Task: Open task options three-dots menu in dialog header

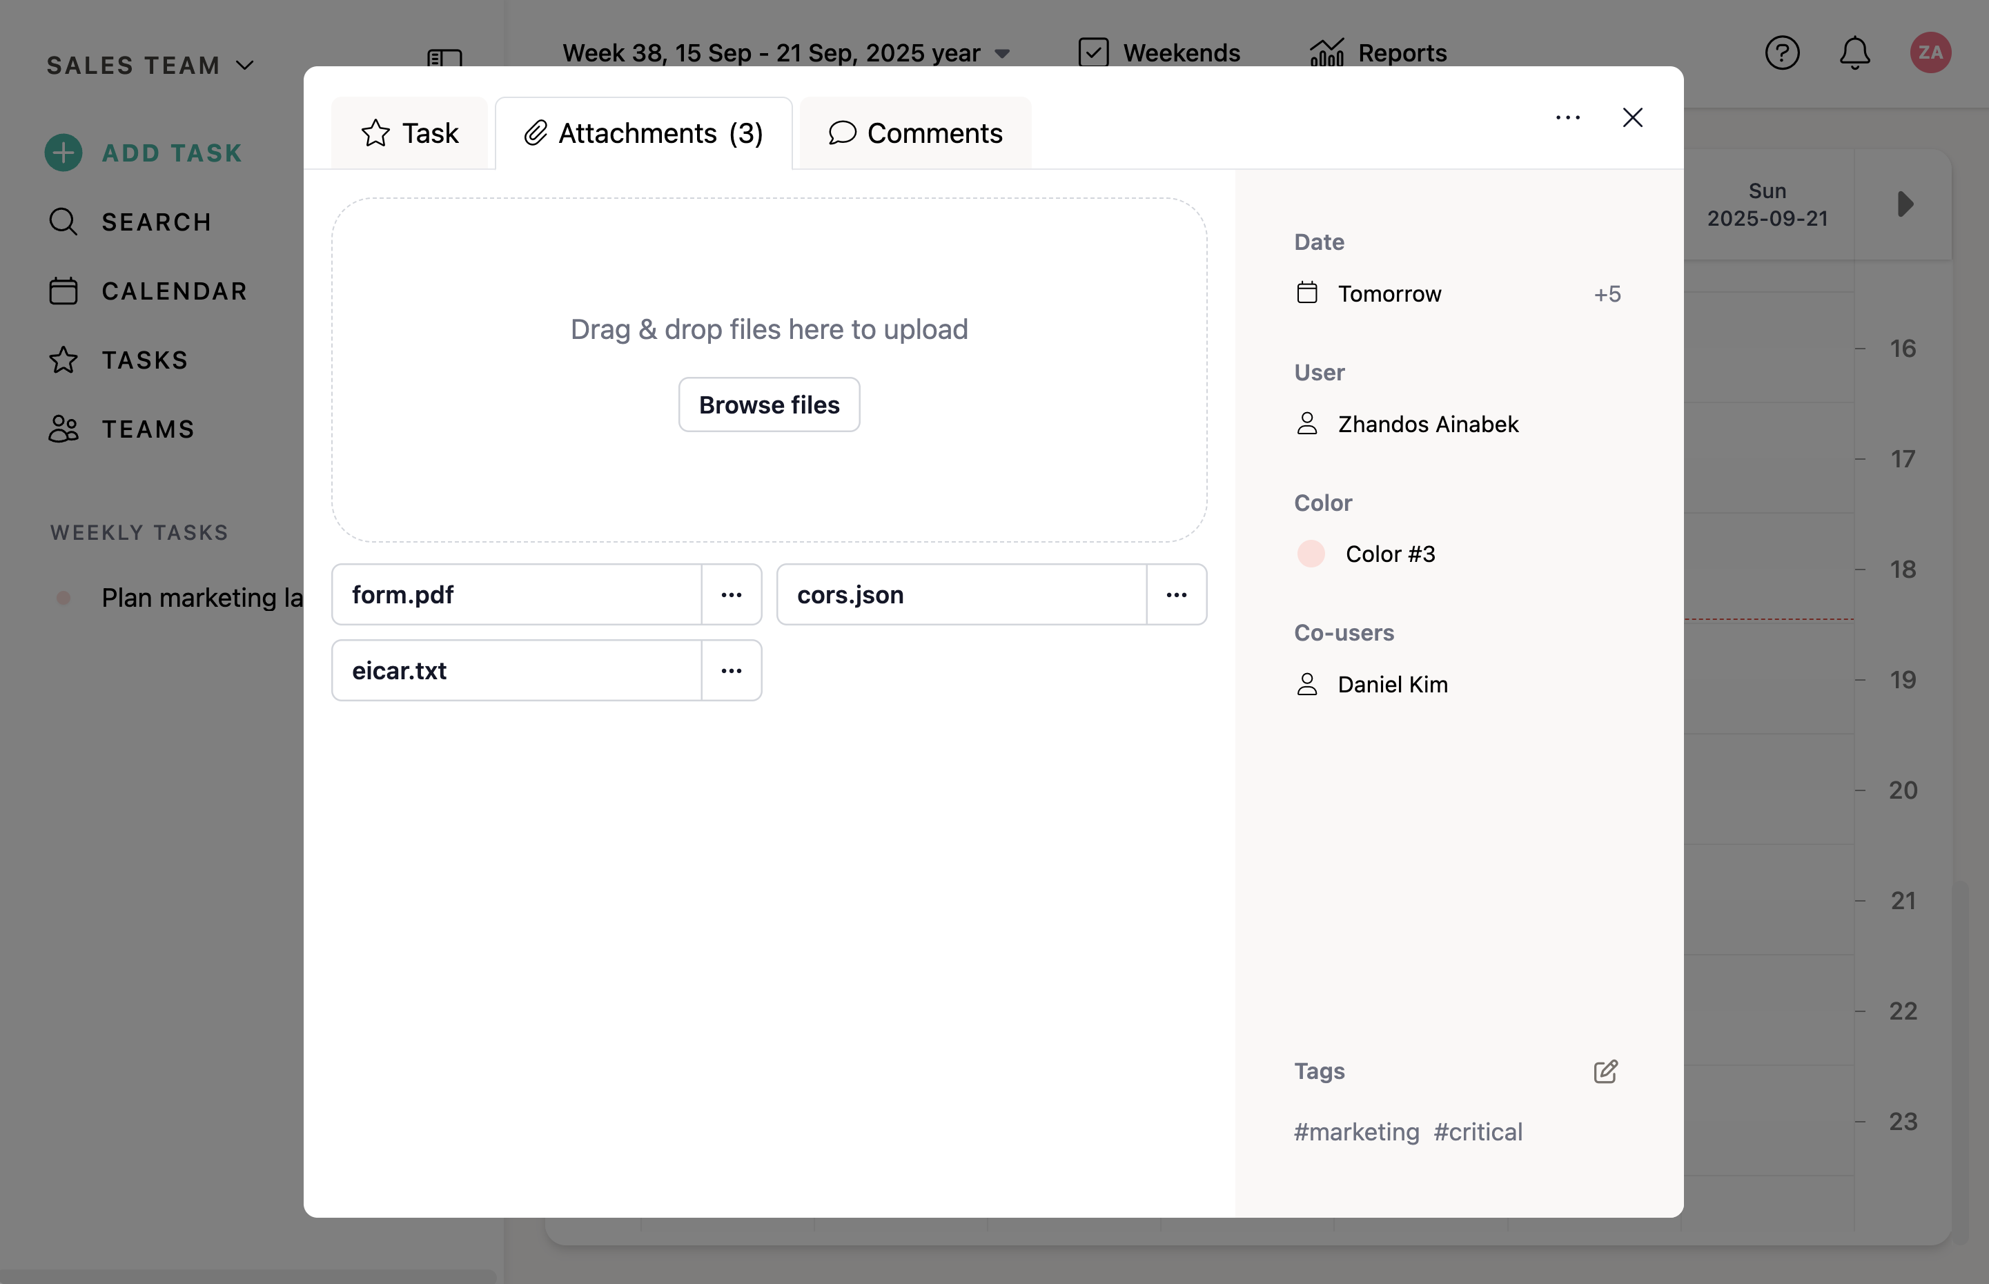Action: tap(1567, 117)
